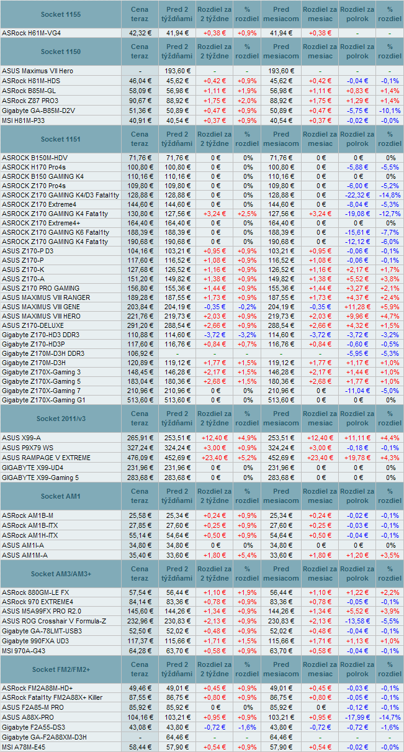Screen dimensions: 404x752
Task: Select the ASROCK Z170 Pro4s product name
Action: [x=34, y=186]
